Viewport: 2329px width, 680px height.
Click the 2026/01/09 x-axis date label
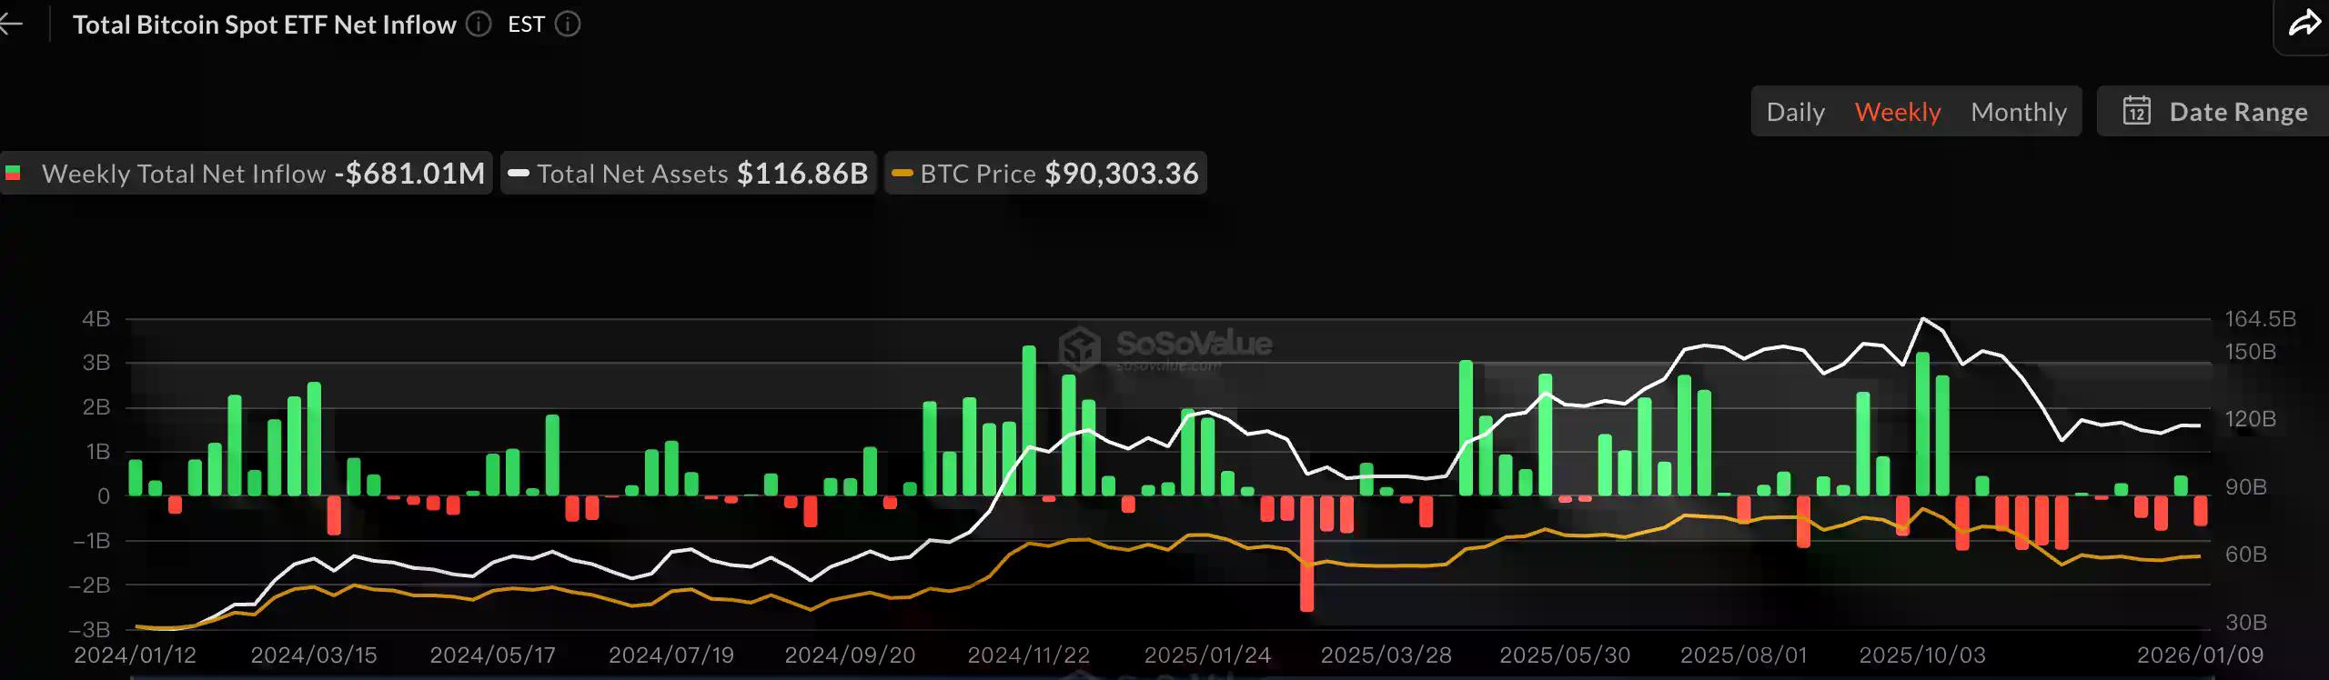(2200, 655)
